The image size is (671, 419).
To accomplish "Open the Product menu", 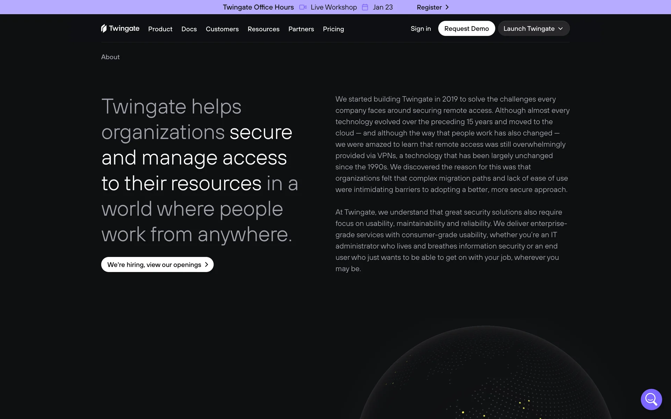I will 160,29.
